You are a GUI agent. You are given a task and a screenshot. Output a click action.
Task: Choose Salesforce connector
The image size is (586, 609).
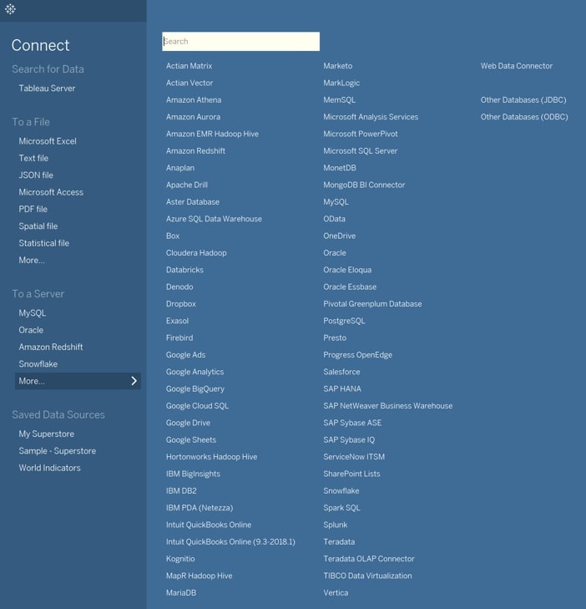pos(341,372)
